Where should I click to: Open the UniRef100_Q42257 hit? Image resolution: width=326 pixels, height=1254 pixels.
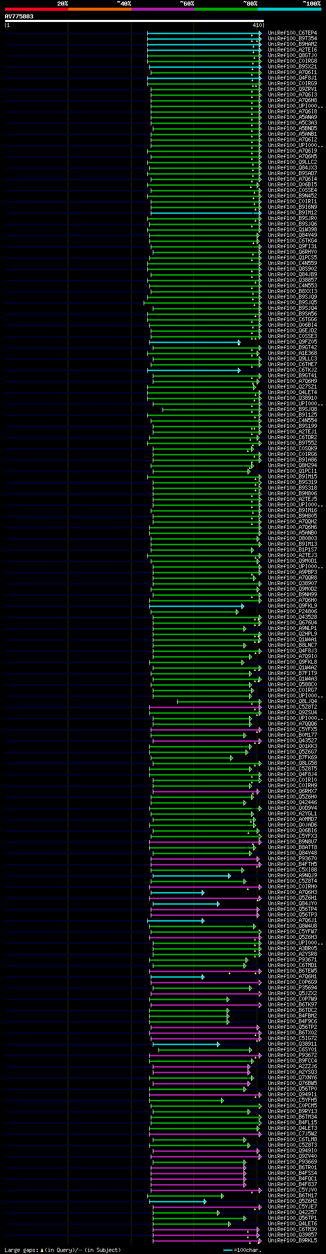(292, 1213)
